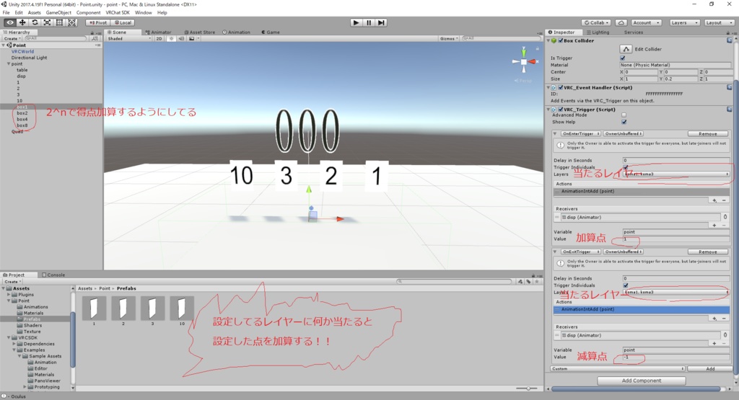Viewport: 739px width, 400px height.
Task: Collapse the Box Collider component
Action: (548, 40)
